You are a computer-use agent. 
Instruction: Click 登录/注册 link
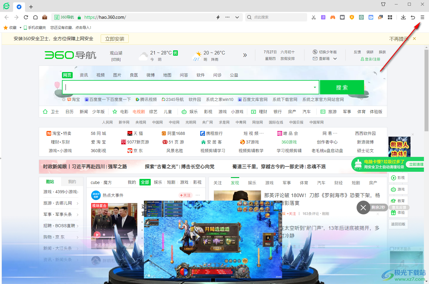370,59
